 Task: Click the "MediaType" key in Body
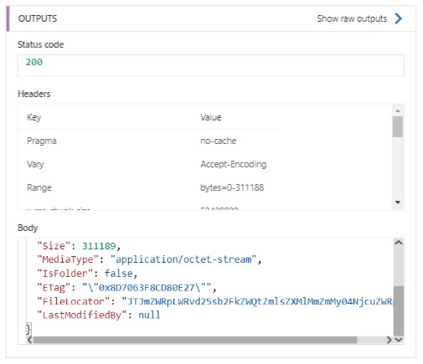[68, 259]
